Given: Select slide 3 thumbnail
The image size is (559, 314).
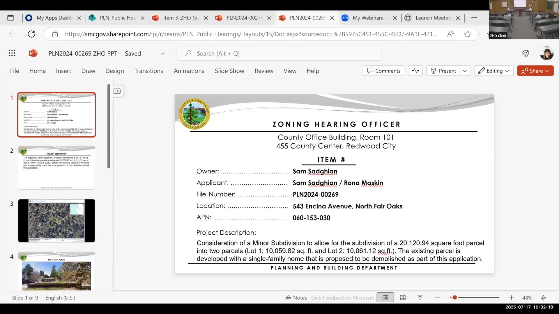Looking at the screenshot, I should pyautogui.click(x=56, y=220).
